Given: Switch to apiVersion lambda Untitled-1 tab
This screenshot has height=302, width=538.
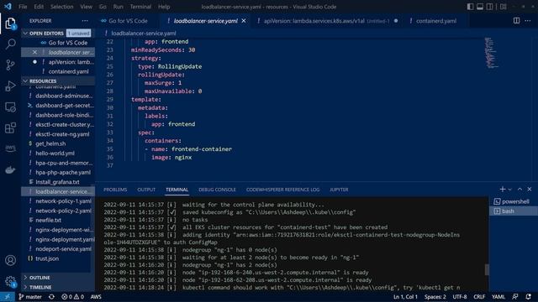Looking at the screenshot, I should point(327,21).
